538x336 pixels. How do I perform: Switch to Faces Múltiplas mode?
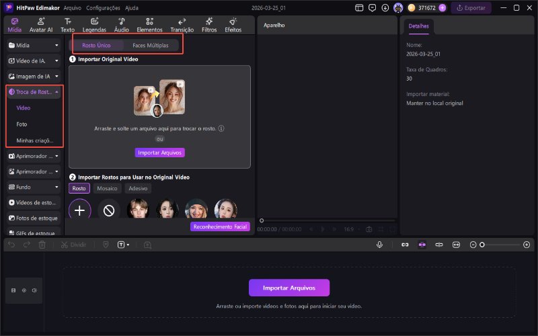[x=150, y=45]
